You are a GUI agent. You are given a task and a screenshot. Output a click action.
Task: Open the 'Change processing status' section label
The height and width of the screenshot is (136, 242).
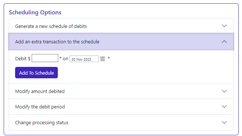(42, 123)
